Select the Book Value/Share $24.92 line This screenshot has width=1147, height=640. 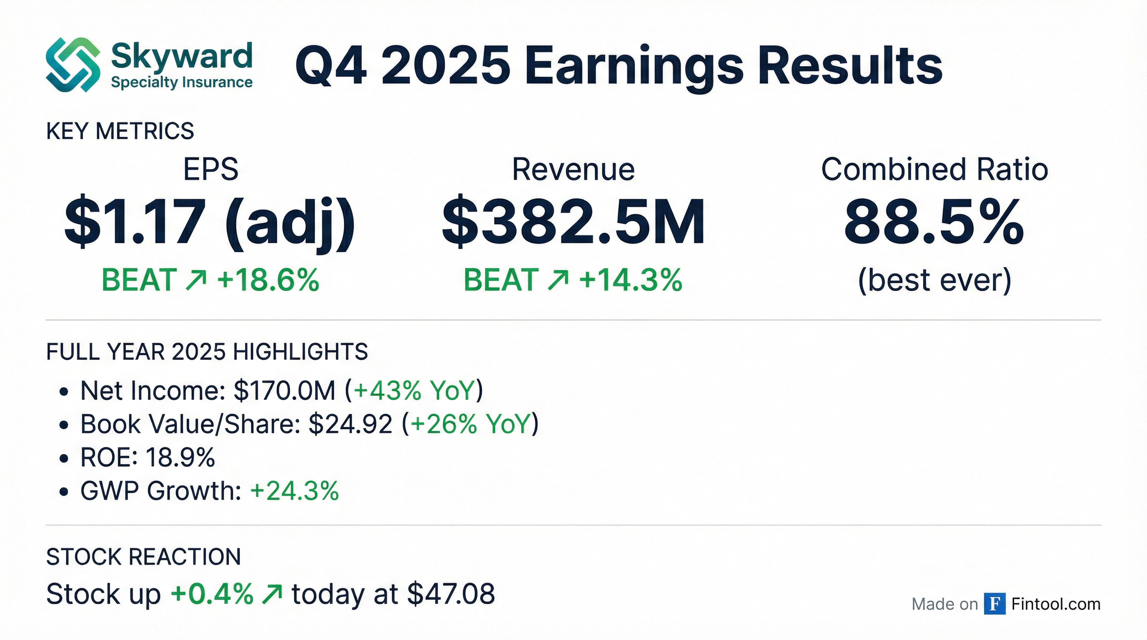click(309, 424)
